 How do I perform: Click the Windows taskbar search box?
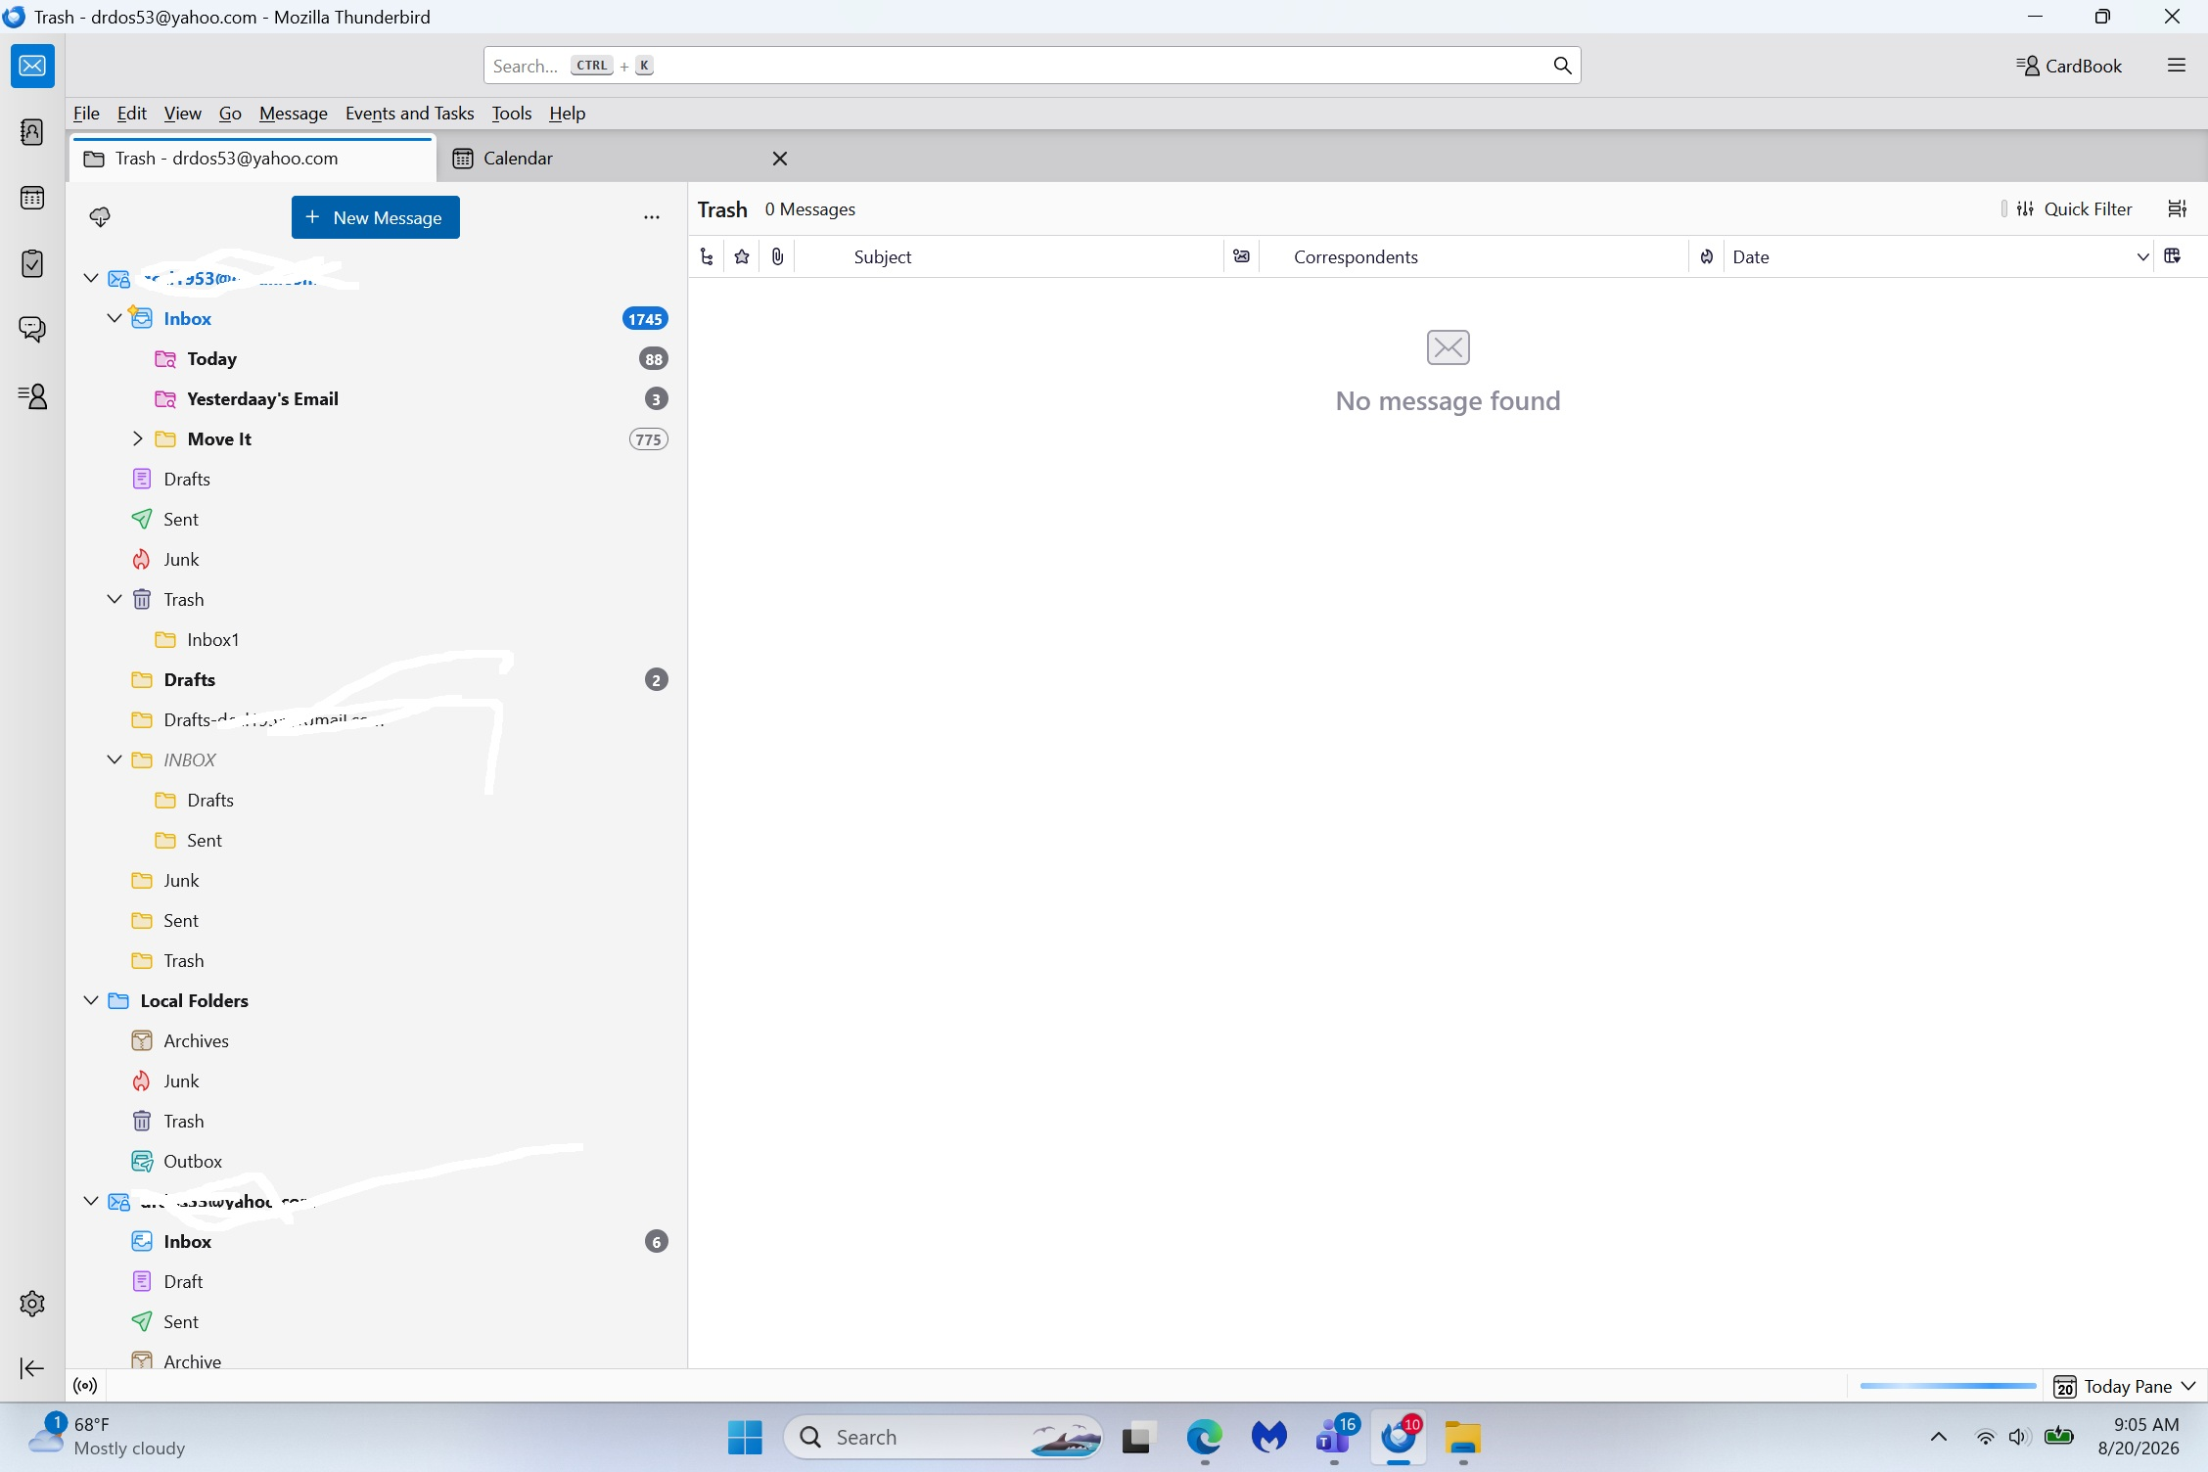(943, 1437)
